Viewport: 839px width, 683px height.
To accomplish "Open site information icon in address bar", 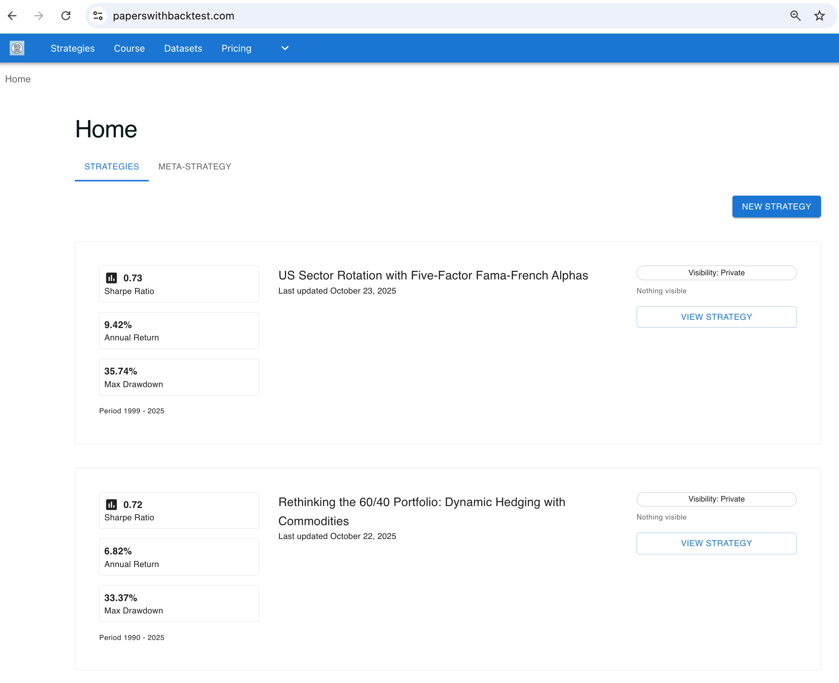I will coord(98,16).
